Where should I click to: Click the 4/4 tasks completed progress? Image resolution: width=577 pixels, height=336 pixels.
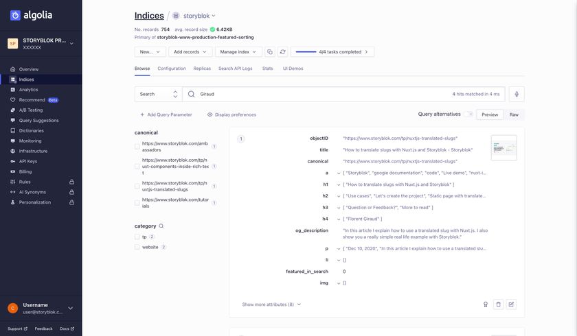tap(332, 52)
